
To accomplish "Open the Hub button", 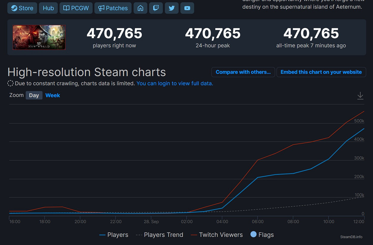I will (48, 8).
